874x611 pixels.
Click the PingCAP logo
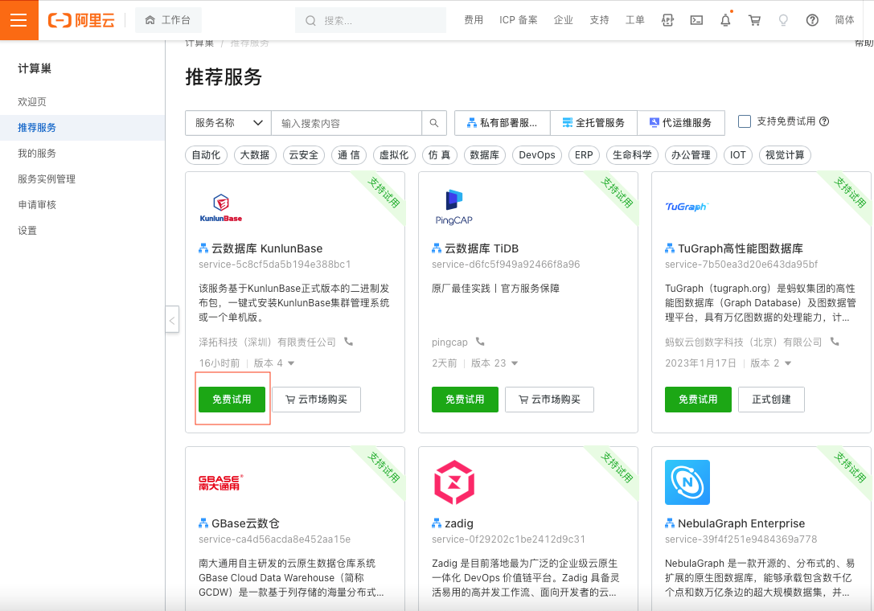453,207
